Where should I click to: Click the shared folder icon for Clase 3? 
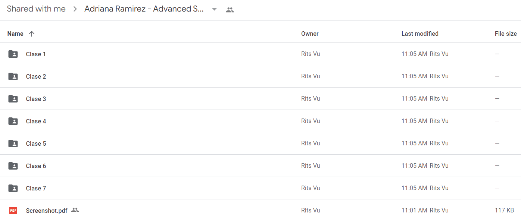pos(13,99)
